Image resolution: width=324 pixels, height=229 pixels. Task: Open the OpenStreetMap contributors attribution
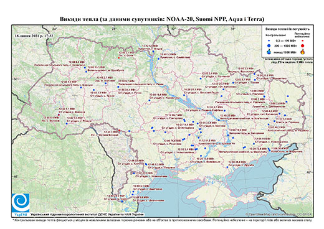(279, 214)
